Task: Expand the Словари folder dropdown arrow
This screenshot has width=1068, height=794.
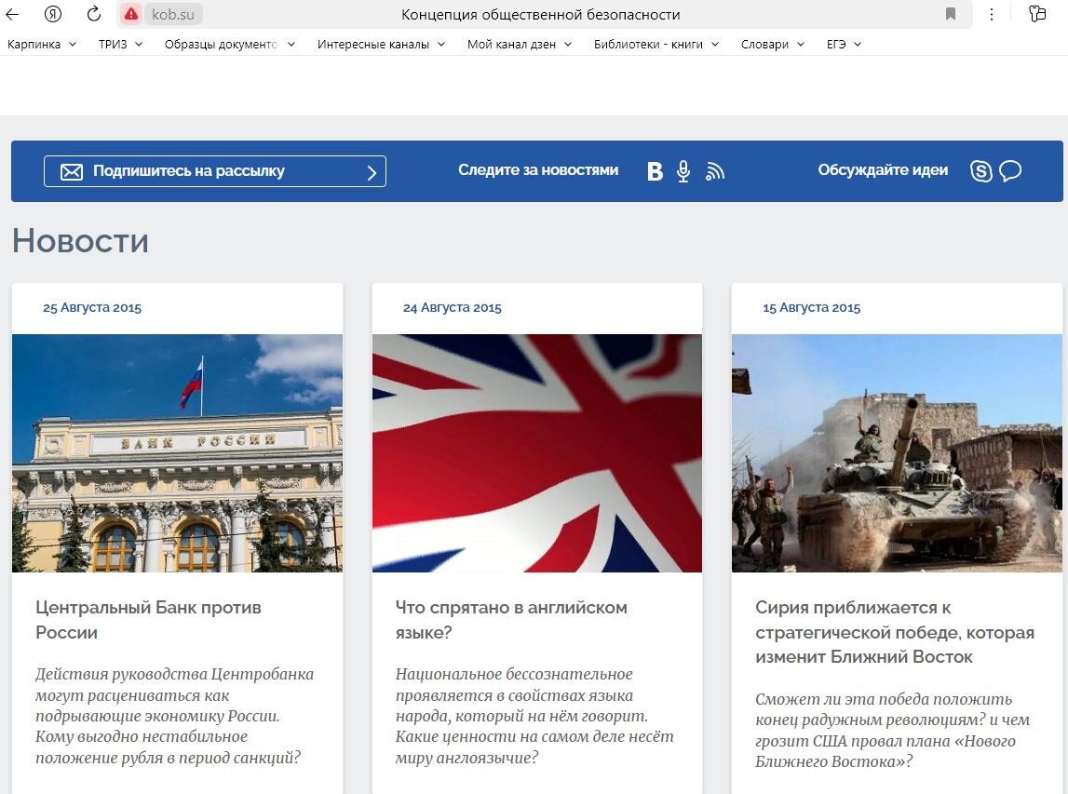Action: click(801, 45)
